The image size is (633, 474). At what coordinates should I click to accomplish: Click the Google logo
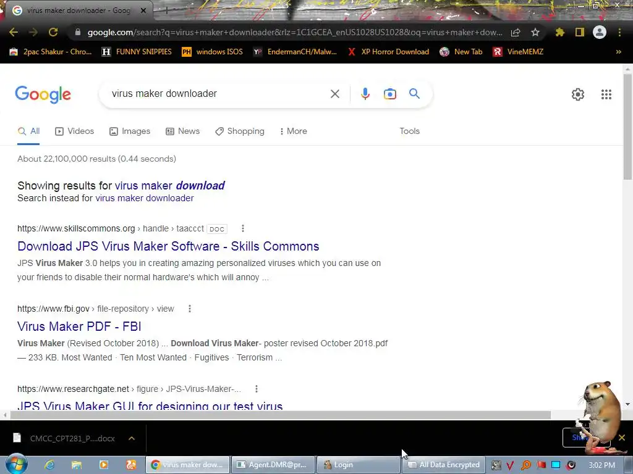pyautogui.click(x=43, y=94)
